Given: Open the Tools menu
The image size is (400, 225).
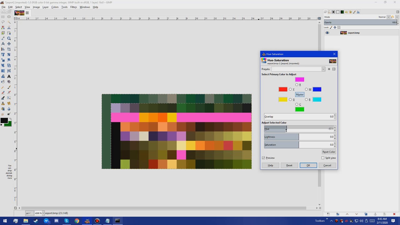Looking at the screenshot, I should pyautogui.click(x=64, y=7).
